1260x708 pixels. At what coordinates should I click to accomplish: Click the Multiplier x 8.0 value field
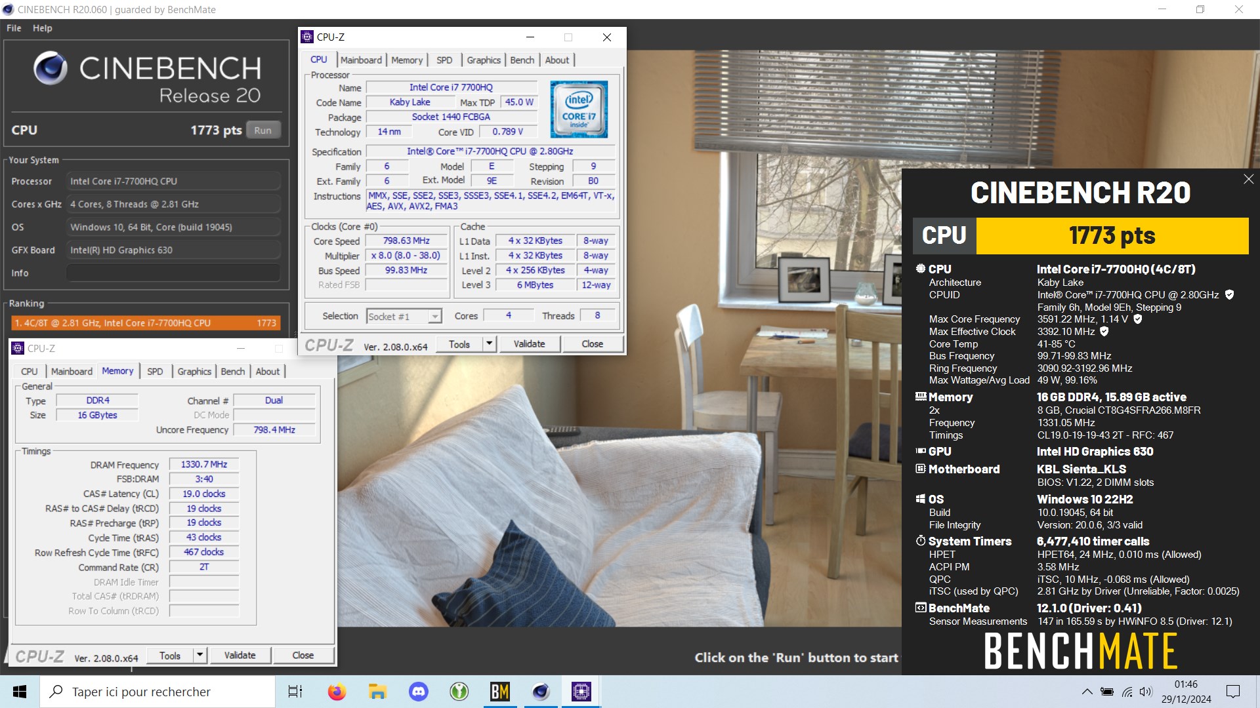pyautogui.click(x=406, y=256)
